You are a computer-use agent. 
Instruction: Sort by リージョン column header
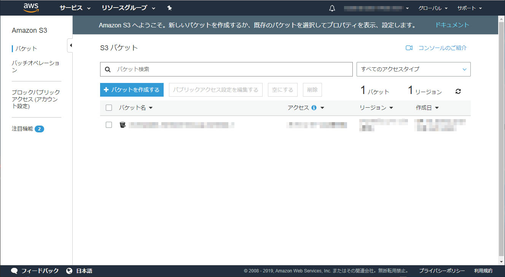[376, 108]
